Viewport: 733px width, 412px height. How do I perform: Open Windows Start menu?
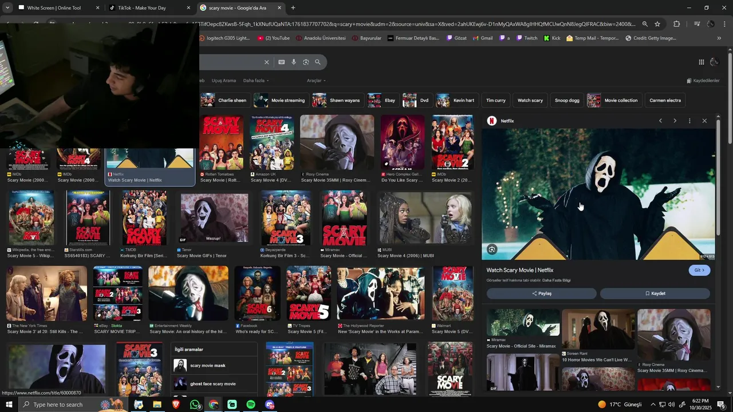pos(9,405)
